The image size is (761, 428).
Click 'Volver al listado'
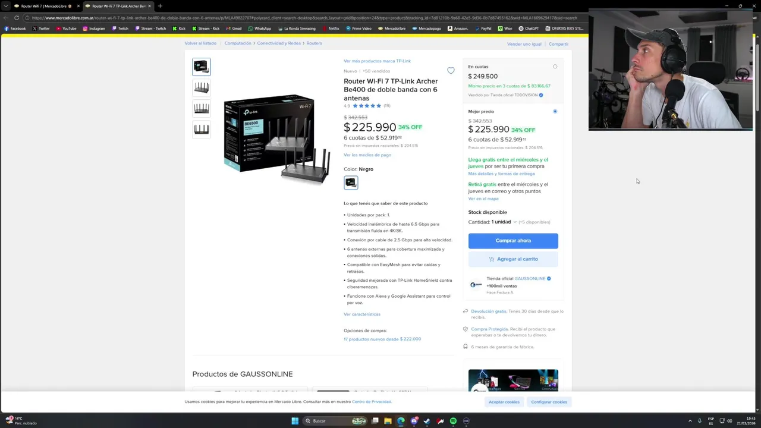pos(200,43)
